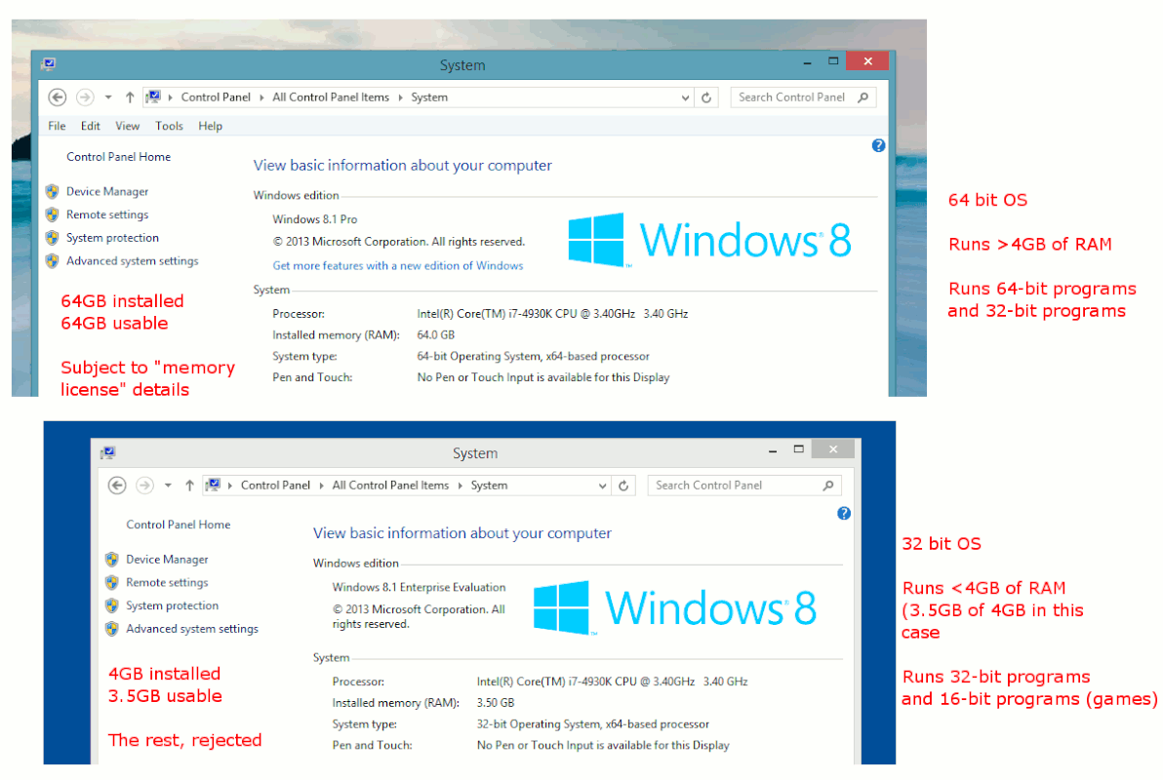Open Edit menu in top System window
The image size is (1163, 780).
click(91, 126)
